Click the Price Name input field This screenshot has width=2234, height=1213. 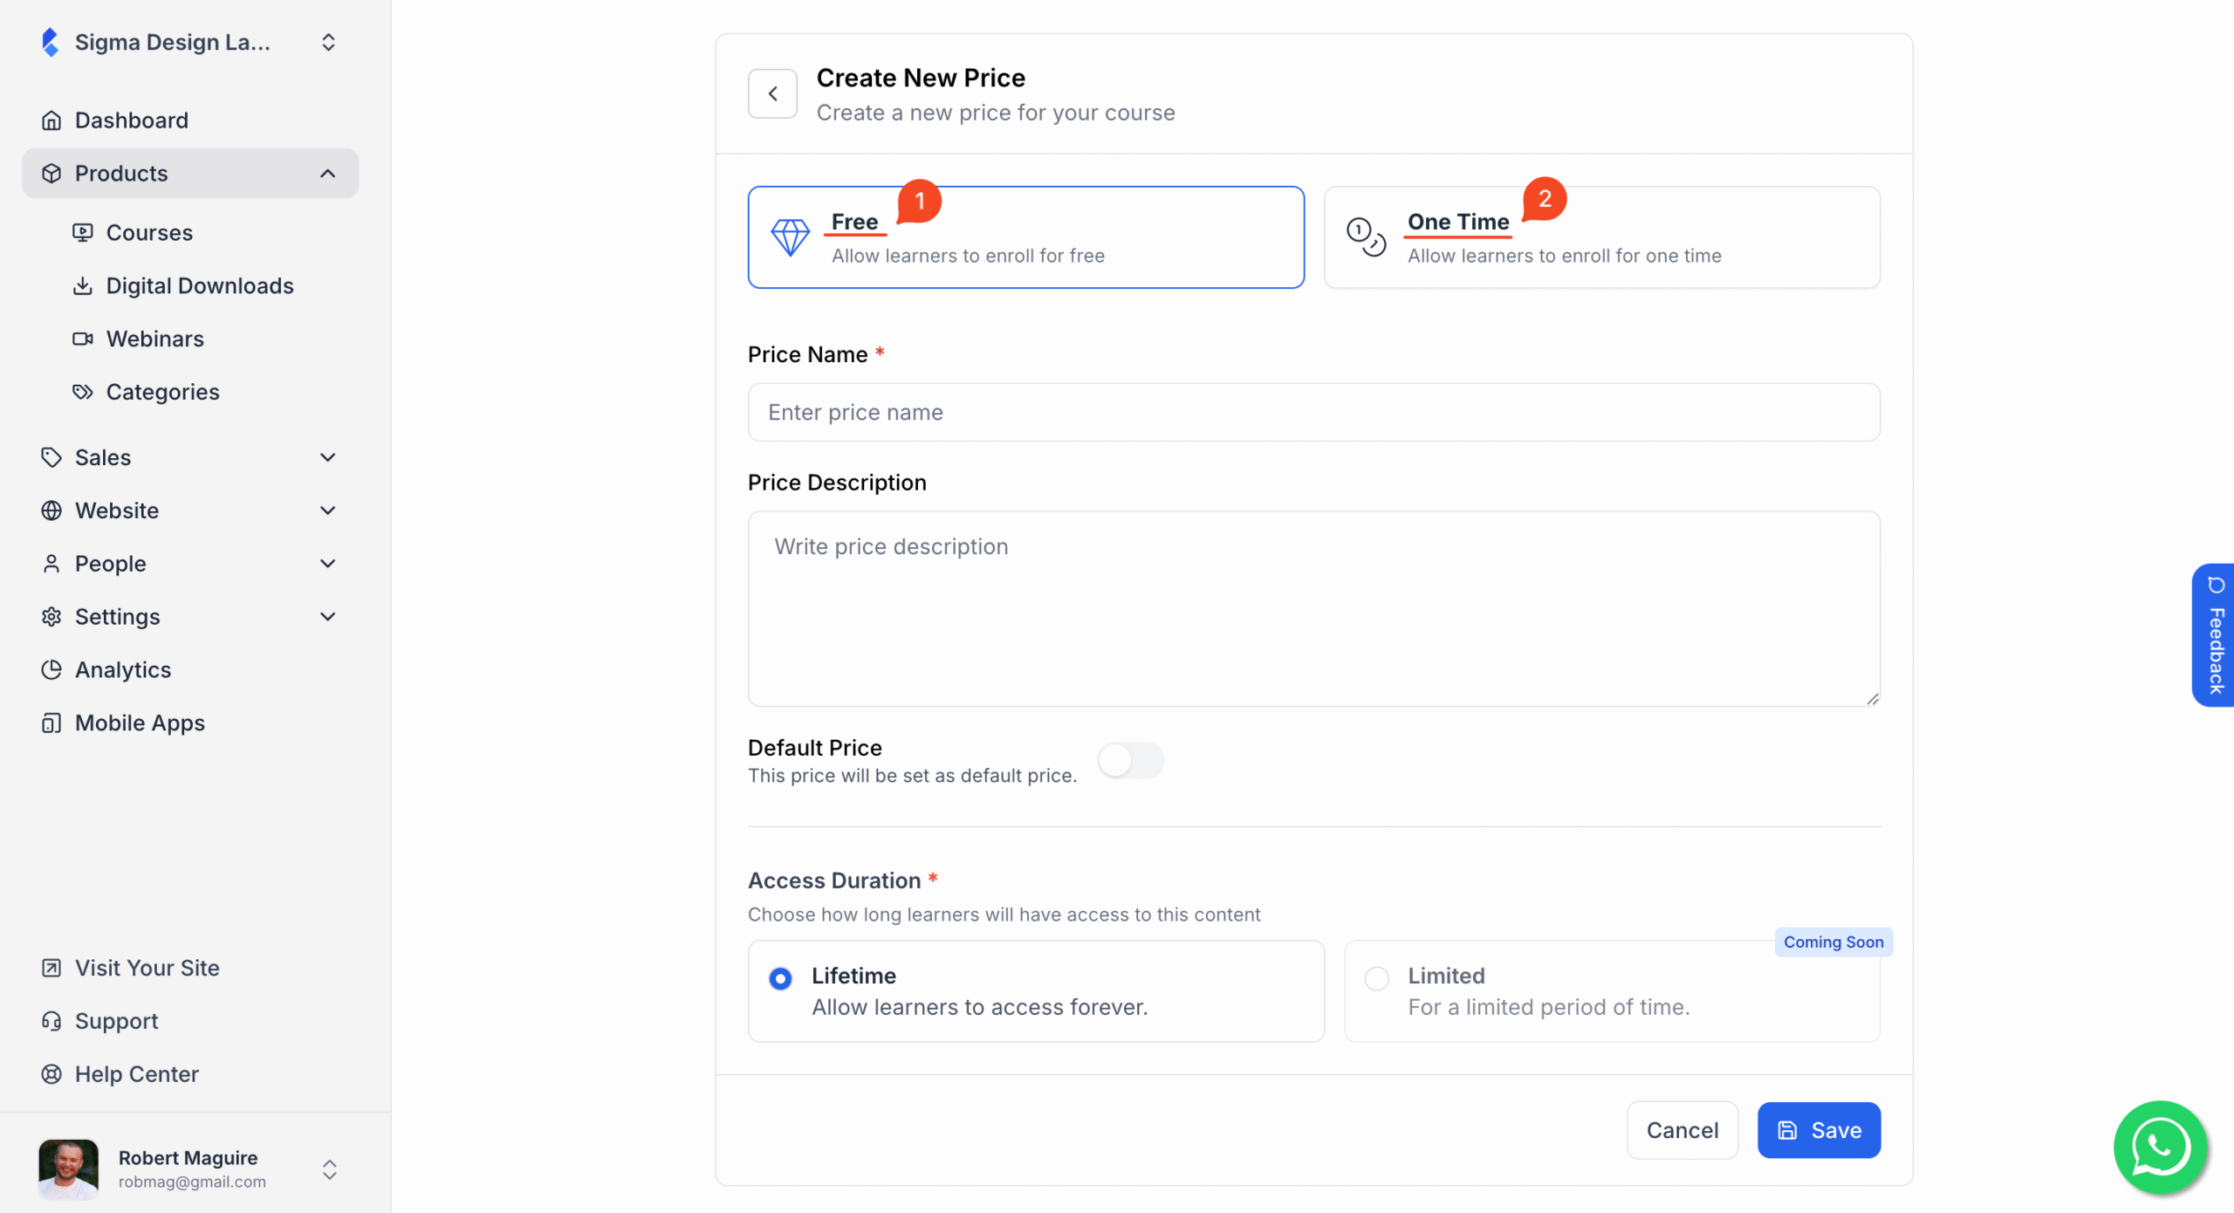[1313, 412]
